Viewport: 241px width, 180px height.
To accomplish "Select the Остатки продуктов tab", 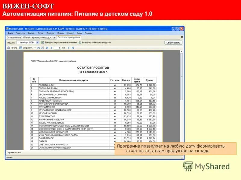I will [69, 37].
